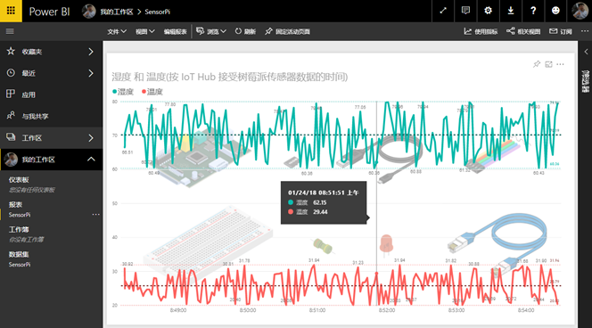
Task: Click the 8:50:00 time axis label
Action: click(248, 310)
